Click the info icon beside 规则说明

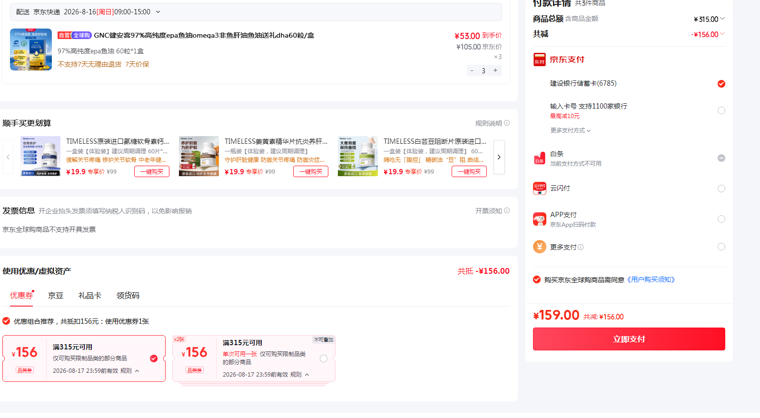(x=507, y=123)
